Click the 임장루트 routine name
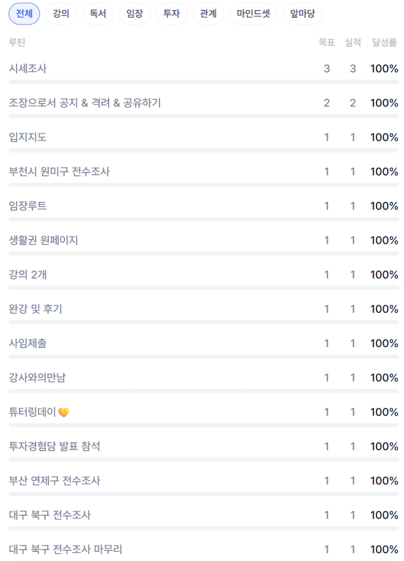The height and width of the screenshot is (561, 404). [28, 206]
